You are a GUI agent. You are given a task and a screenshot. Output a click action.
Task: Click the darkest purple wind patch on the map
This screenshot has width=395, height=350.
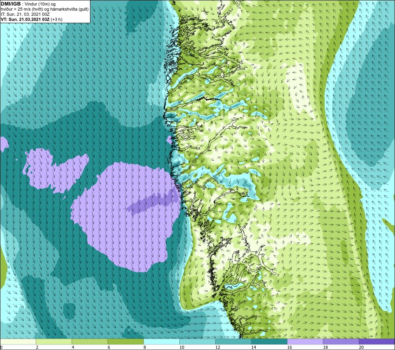pyautogui.click(x=154, y=201)
